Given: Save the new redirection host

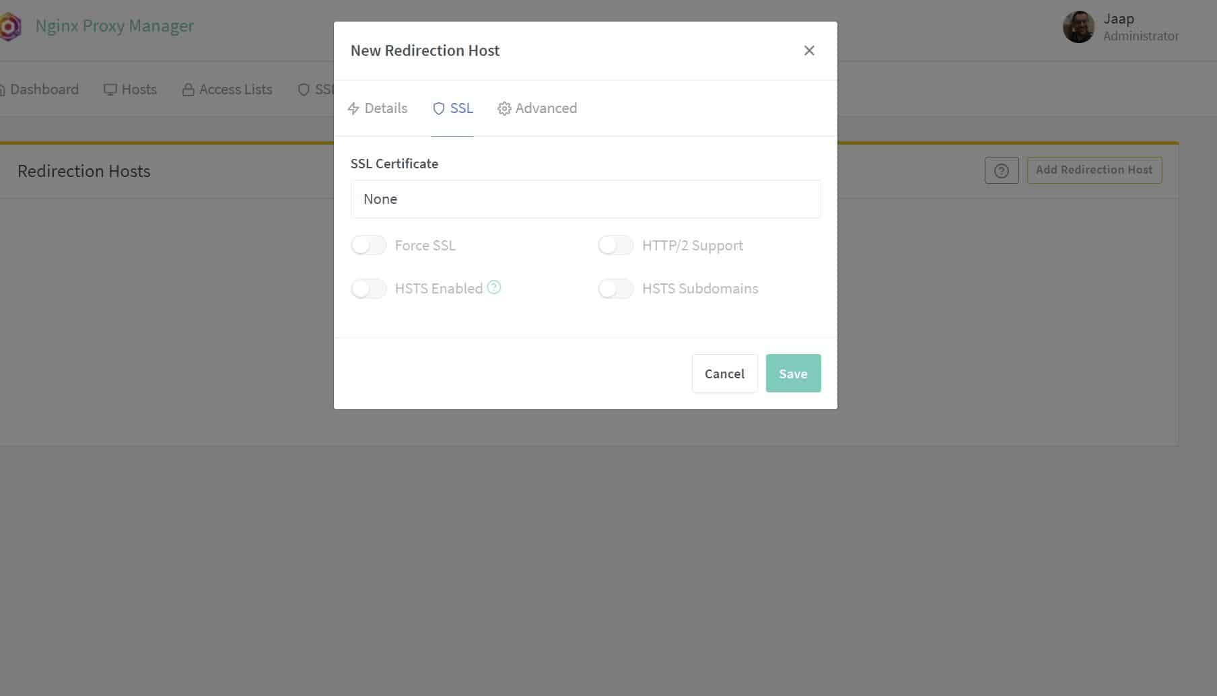Looking at the screenshot, I should coord(793,374).
